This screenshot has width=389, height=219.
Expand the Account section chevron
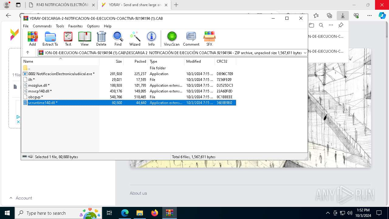point(11,198)
